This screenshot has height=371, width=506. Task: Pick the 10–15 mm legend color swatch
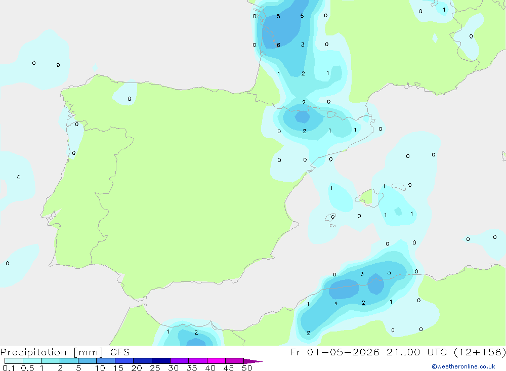(106, 361)
